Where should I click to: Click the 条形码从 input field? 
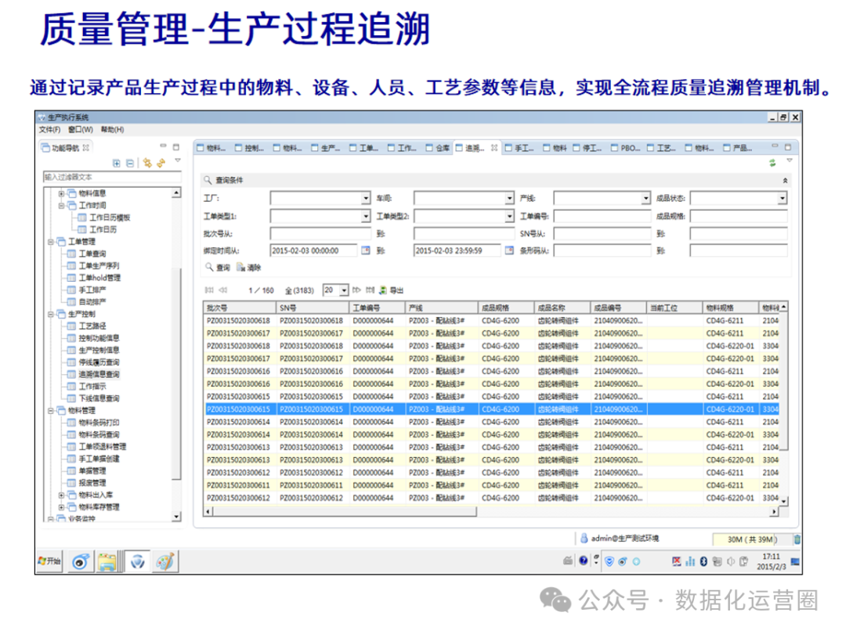[x=602, y=250]
